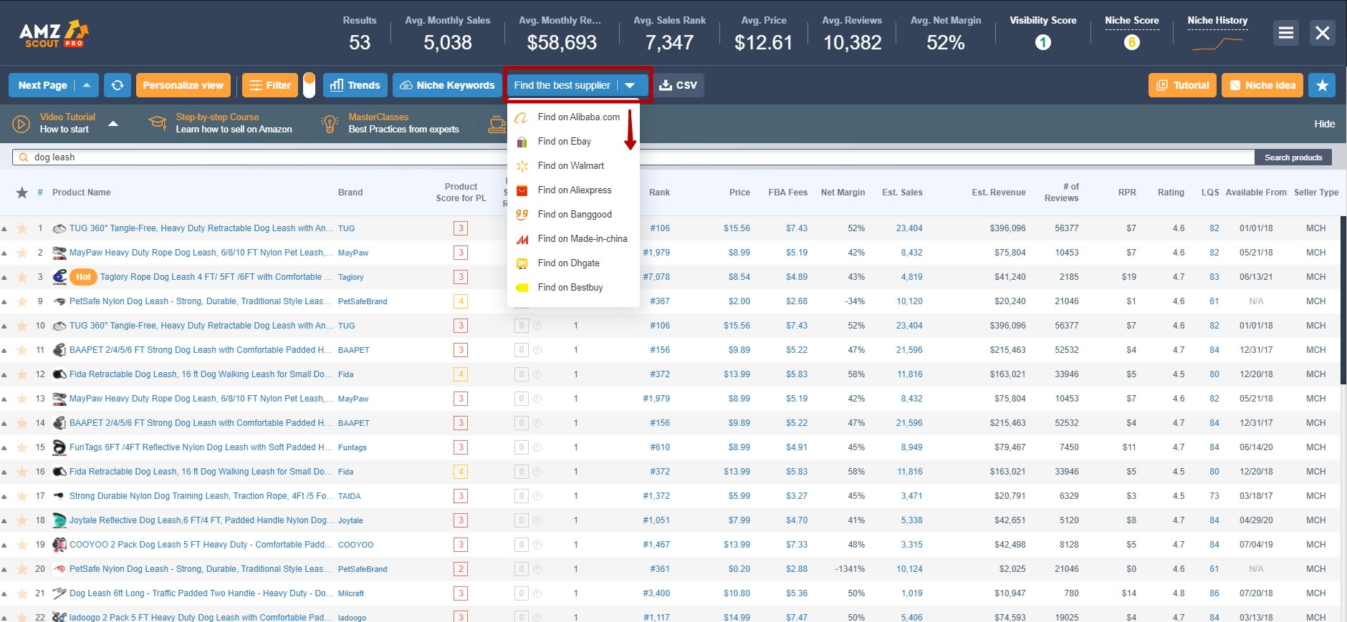Click Visibility Score badge number 1
This screenshot has width=1347, height=622.
(1043, 42)
